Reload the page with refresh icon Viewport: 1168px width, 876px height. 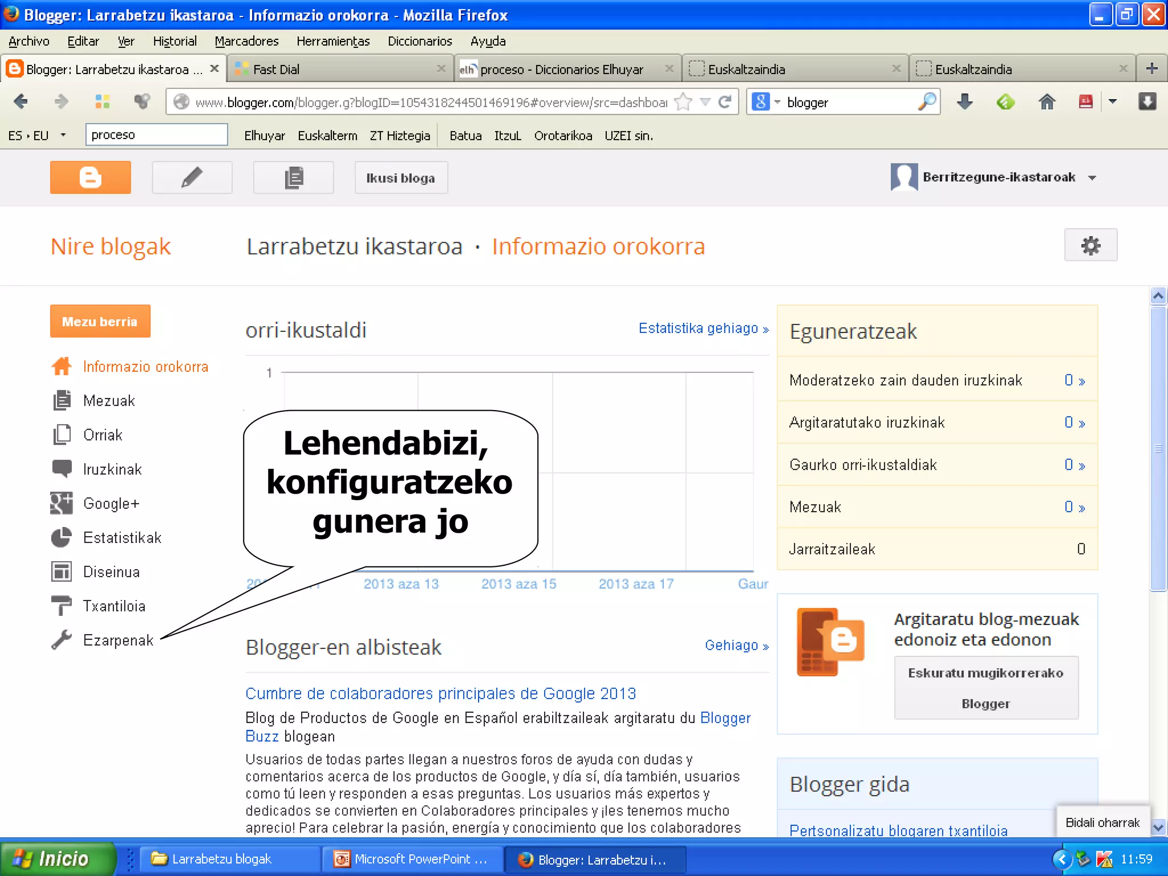(x=725, y=102)
